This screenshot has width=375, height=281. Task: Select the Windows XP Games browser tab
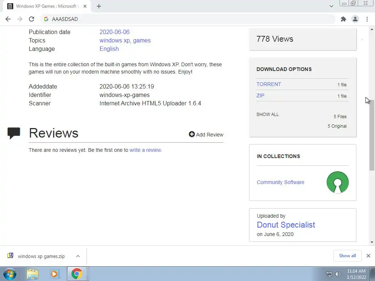pos(47,6)
